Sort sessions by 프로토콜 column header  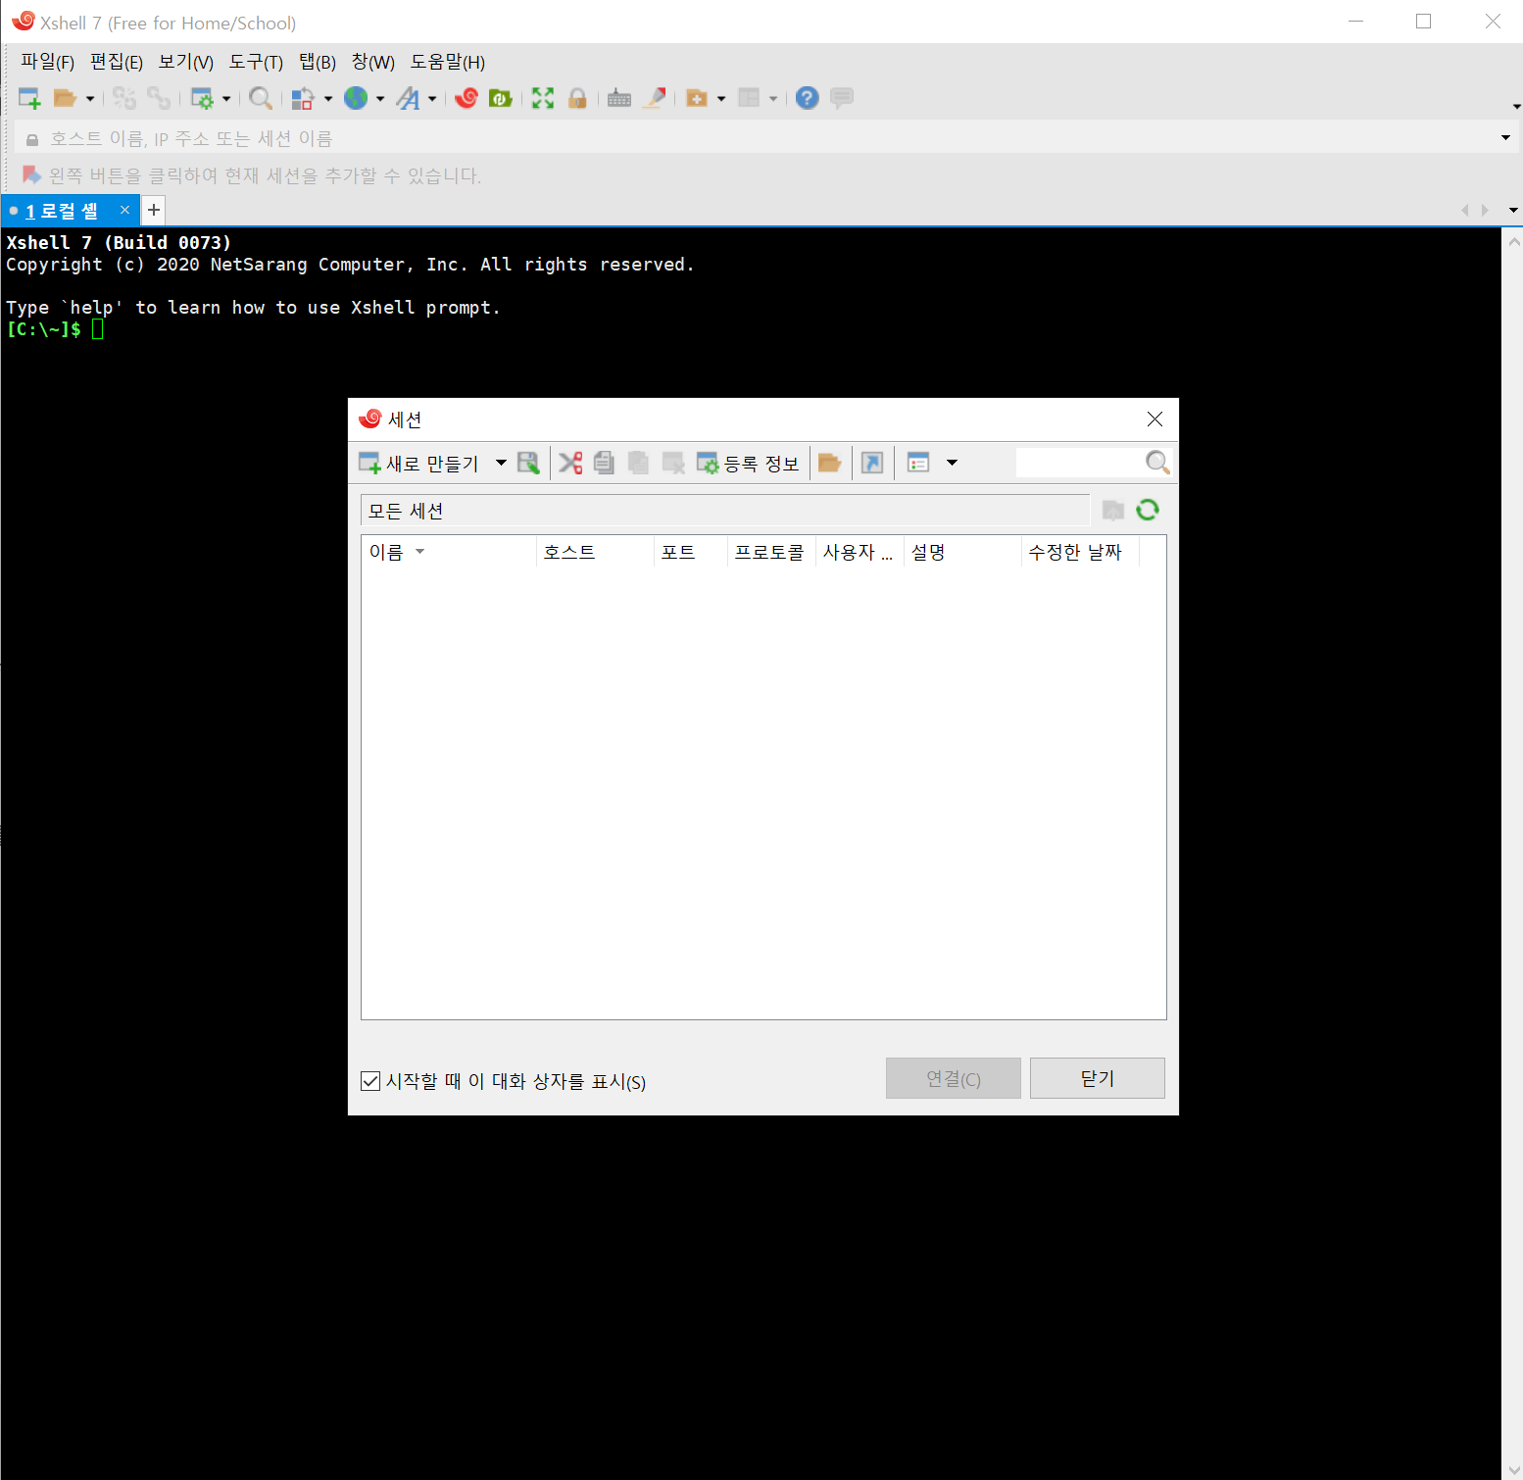(770, 552)
